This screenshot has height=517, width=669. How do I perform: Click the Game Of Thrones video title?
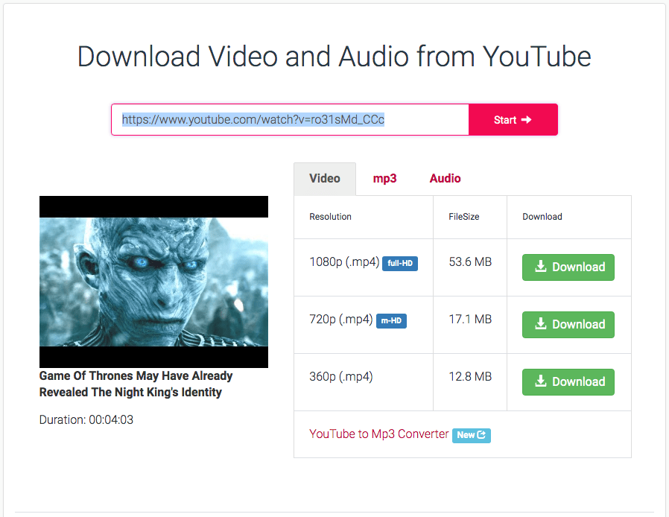click(x=136, y=384)
